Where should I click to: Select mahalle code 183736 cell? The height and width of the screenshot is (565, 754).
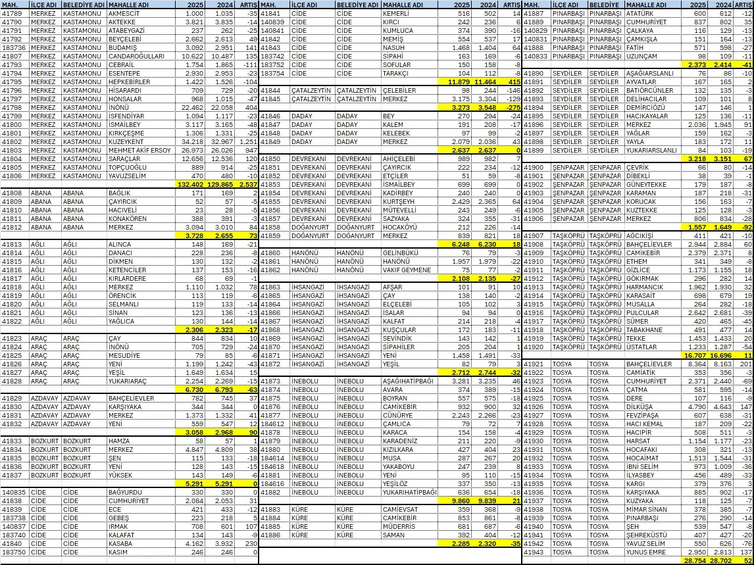pyautogui.click(x=14, y=48)
